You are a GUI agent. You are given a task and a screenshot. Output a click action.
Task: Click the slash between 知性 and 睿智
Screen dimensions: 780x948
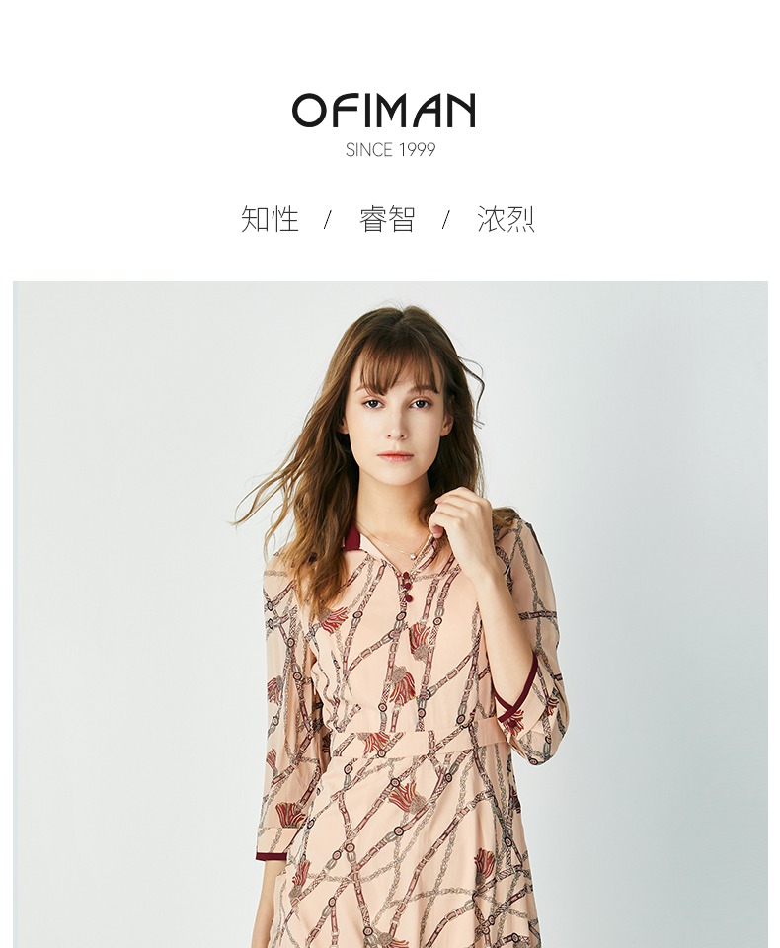pyautogui.click(x=328, y=220)
